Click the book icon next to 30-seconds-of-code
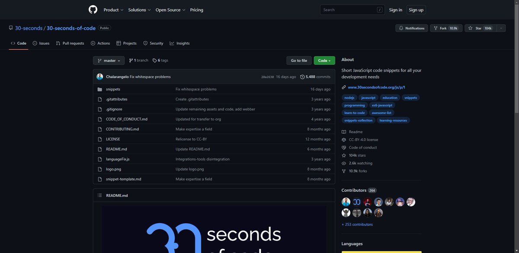Screen dimensions: 519x253 [x=10, y=28]
